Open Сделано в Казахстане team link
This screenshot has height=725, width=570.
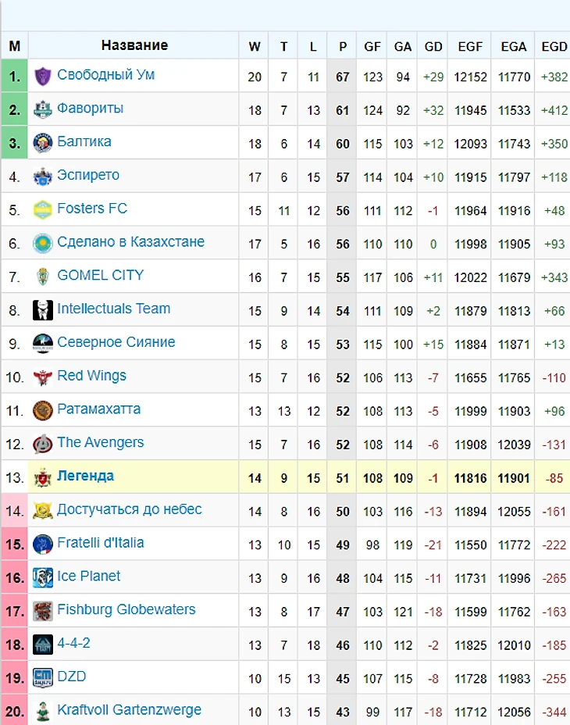[x=130, y=242]
